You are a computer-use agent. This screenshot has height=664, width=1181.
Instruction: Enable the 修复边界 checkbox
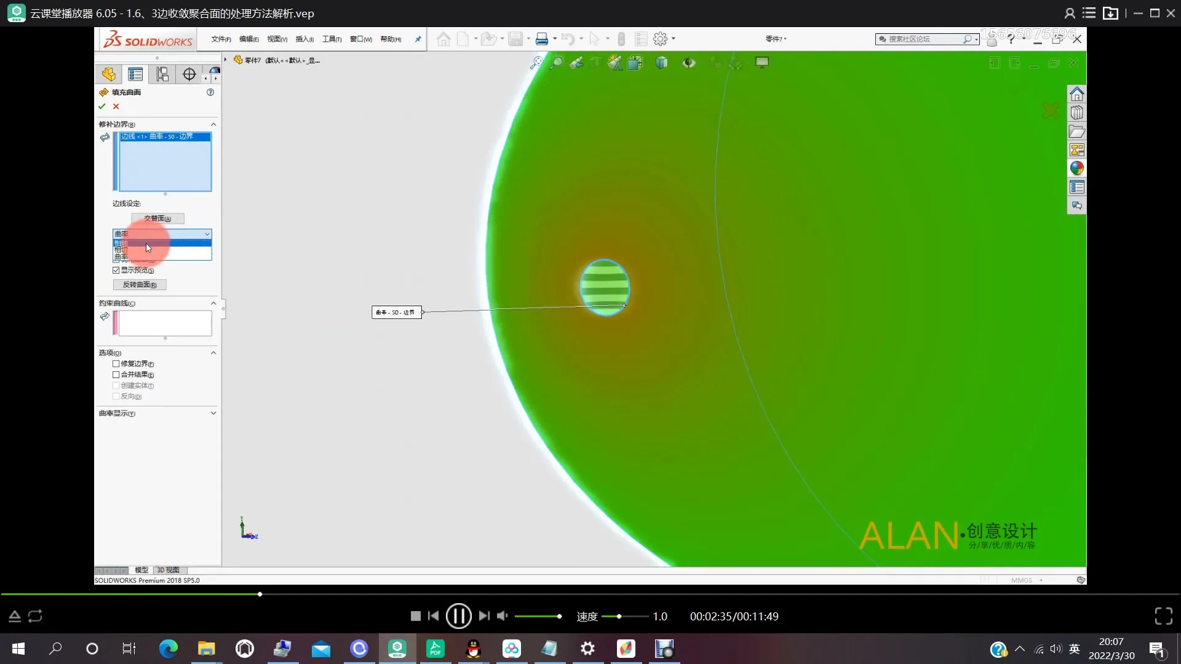116,364
